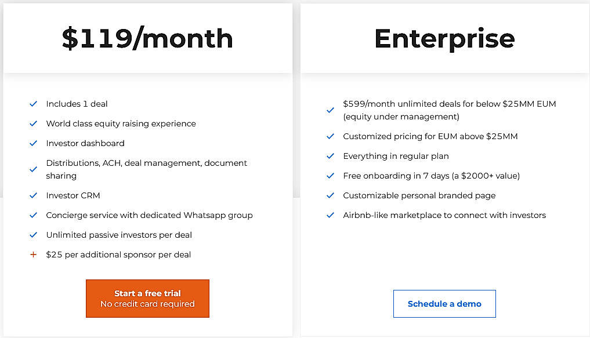Image resolution: width=590 pixels, height=338 pixels.
Task: Select the checkmark next to "Everything in regular plan"
Action: (x=331, y=156)
